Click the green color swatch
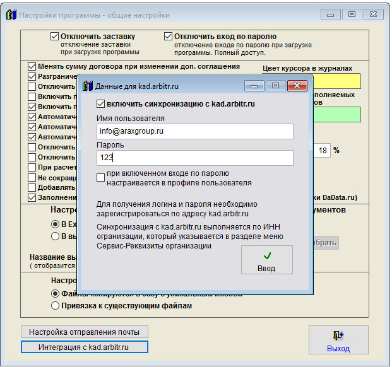 337,115
